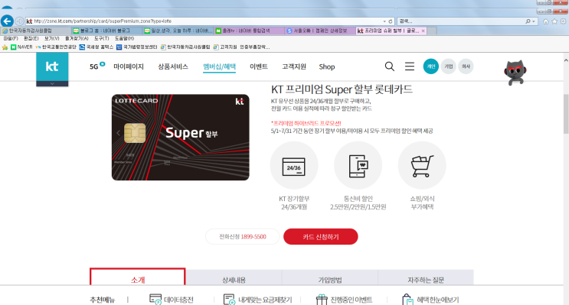Open the 도움말(H) menu

click(x=125, y=38)
